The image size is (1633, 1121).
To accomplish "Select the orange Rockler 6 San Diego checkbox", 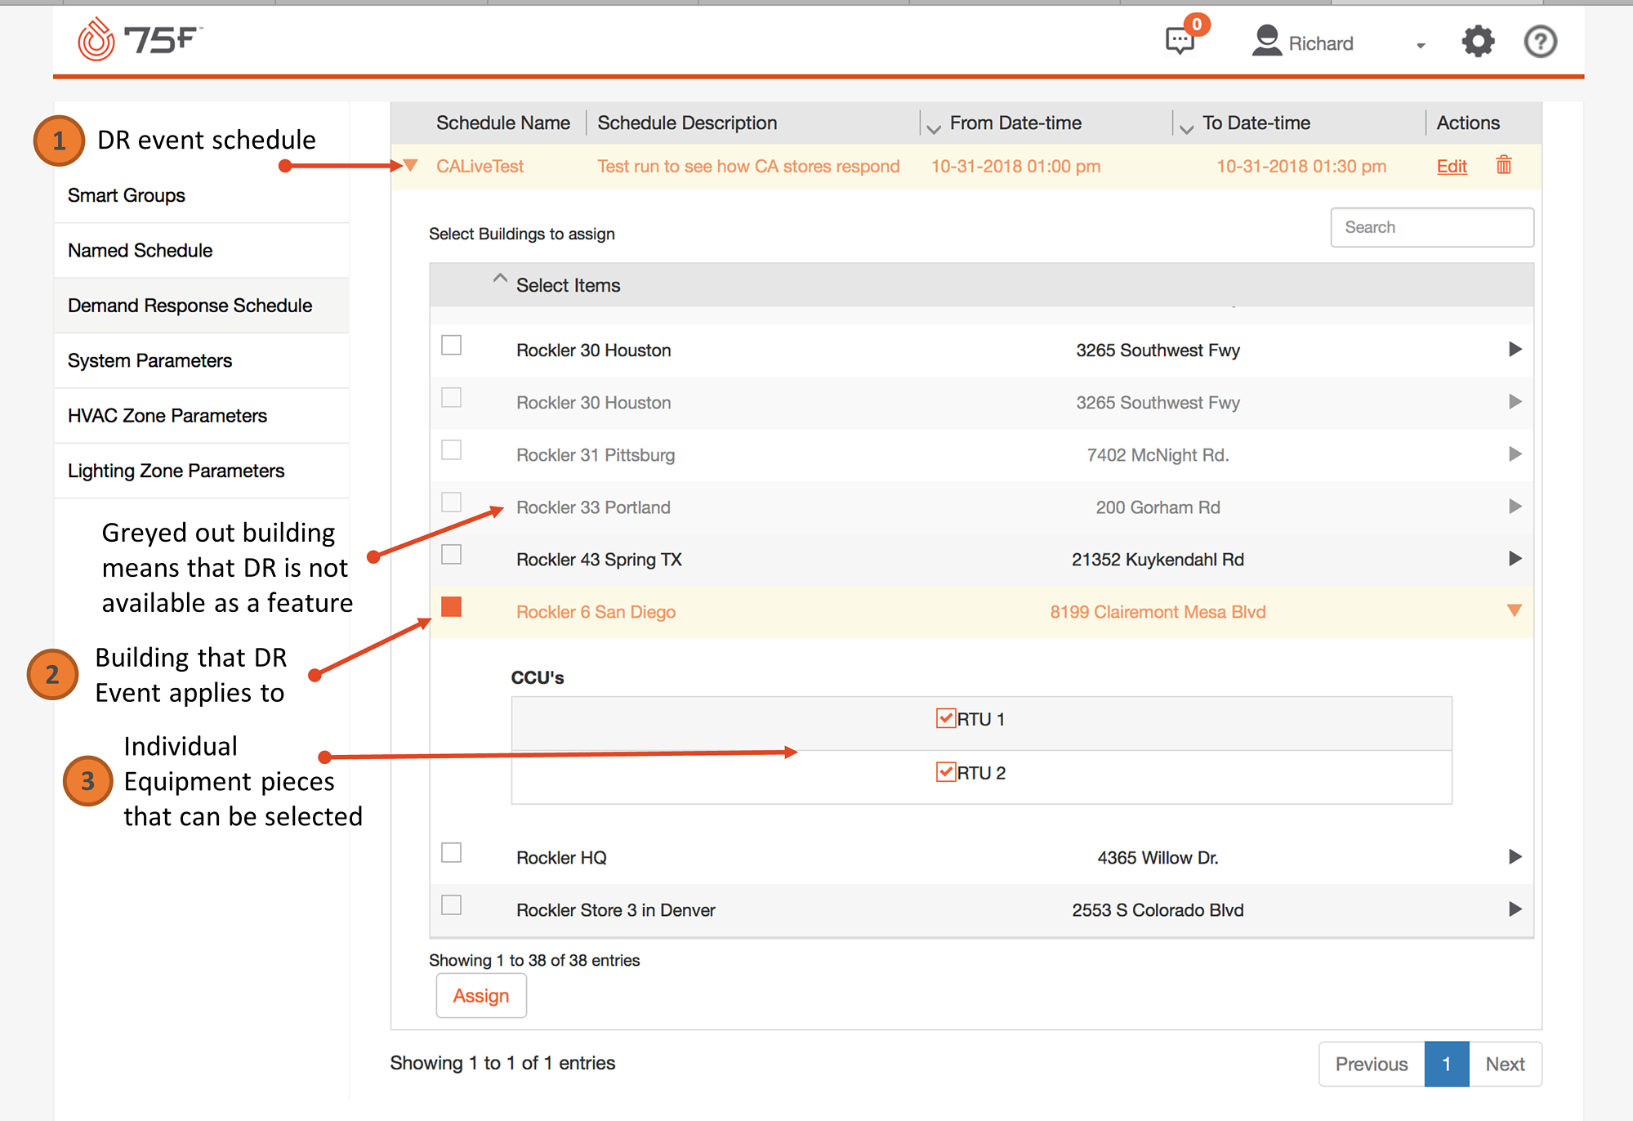I will tap(451, 607).
